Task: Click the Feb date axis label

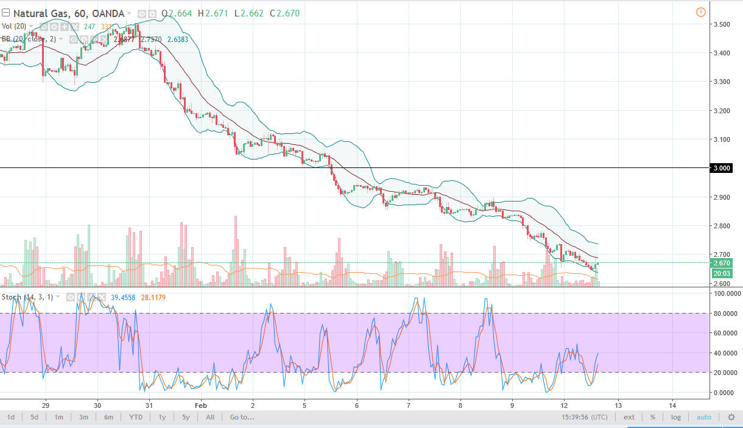Action: tap(201, 404)
